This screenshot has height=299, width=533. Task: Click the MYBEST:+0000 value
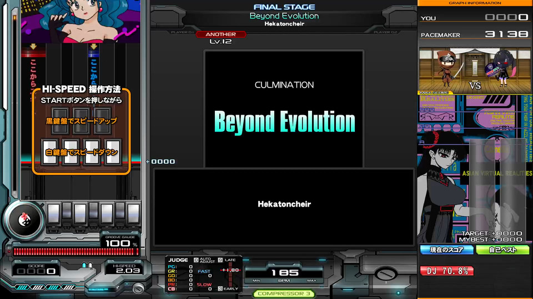click(490, 239)
